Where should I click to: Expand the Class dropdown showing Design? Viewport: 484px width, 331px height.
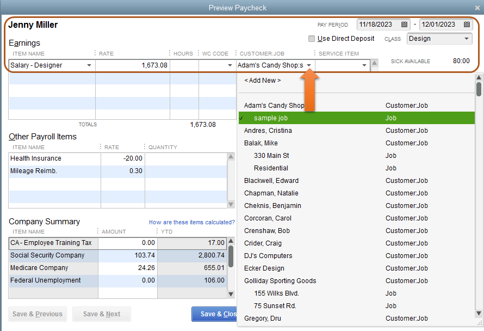coord(467,39)
